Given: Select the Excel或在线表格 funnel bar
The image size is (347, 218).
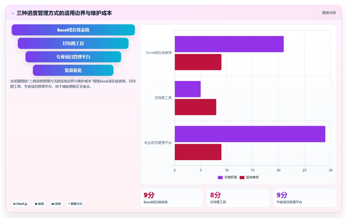Looking at the screenshot, I should click(x=73, y=30).
